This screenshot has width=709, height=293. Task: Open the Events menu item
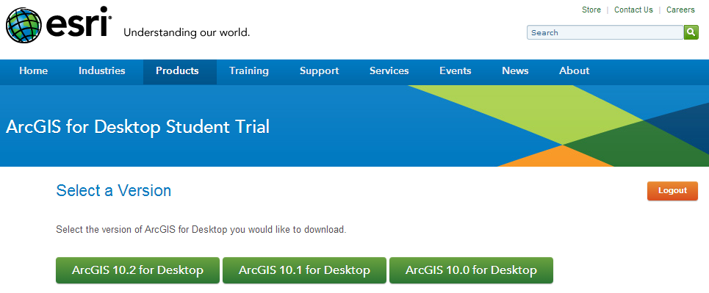[x=456, y=71]
